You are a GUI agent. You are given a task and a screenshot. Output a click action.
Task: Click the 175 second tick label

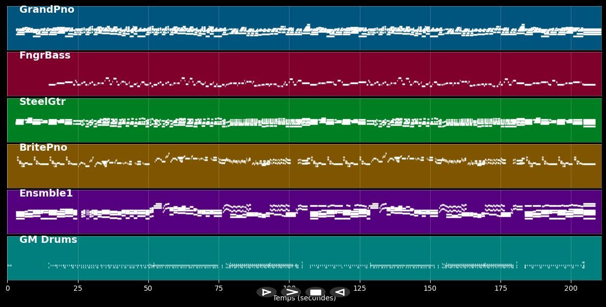tap(500, 288)
